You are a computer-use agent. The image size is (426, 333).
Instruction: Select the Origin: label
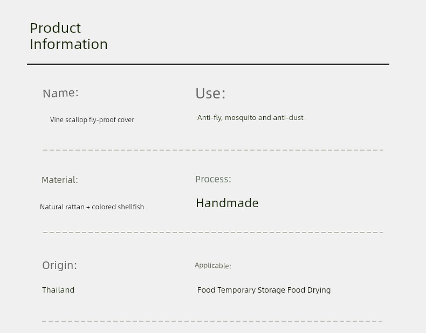[60, 265]
